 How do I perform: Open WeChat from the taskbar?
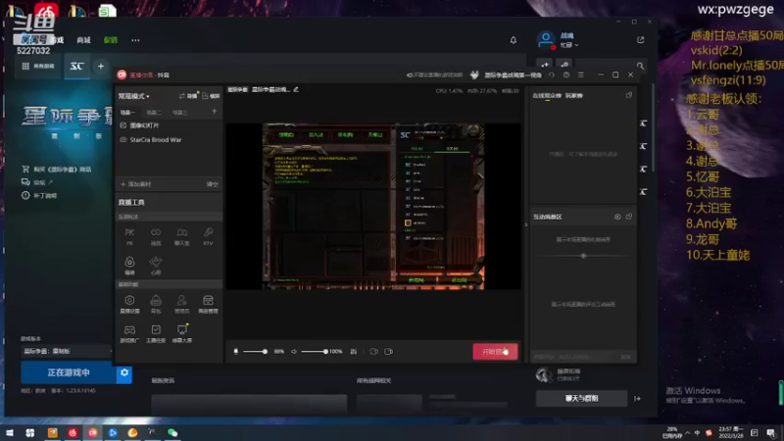172,432
